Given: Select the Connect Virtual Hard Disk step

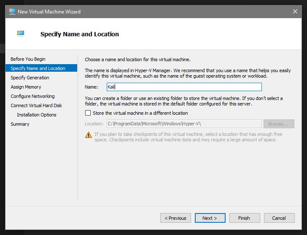Looking at the screenshot, I should pyautogui.click(x=36, y=105).
